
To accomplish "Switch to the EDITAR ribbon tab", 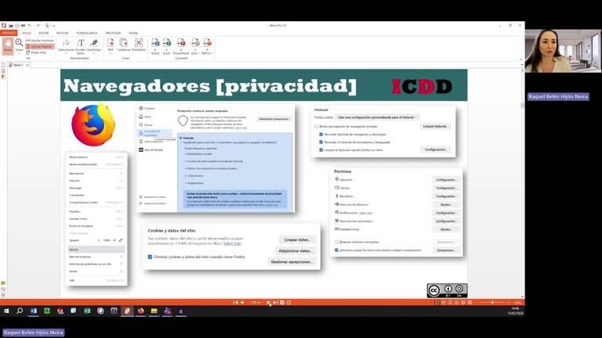I will pos(44,34).
